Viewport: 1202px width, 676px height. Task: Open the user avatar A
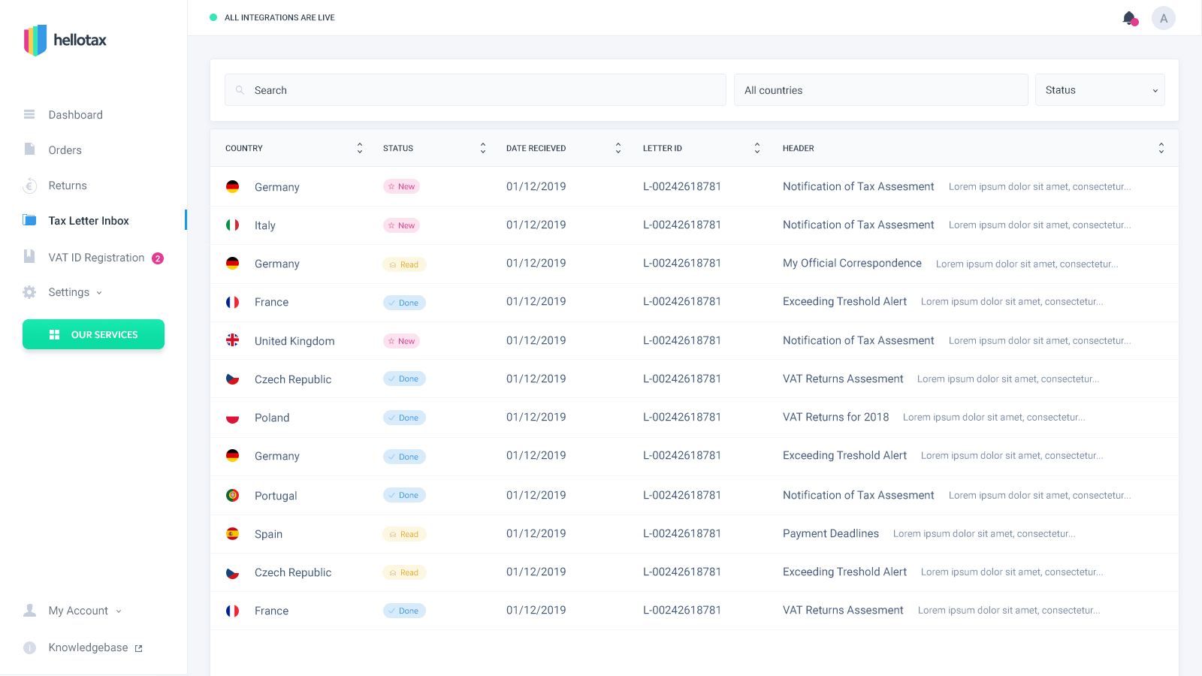(1164, 18)
